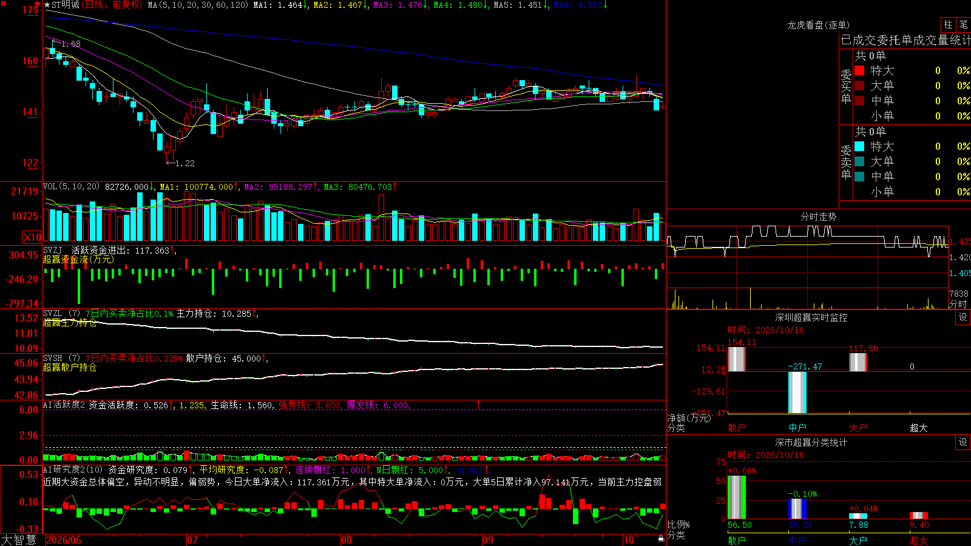Click the 日线, 前复权 period label

(112, 5)
